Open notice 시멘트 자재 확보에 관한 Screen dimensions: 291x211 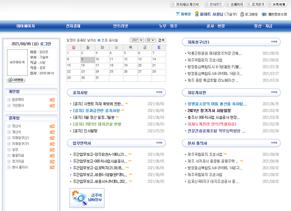click(98, 104)
